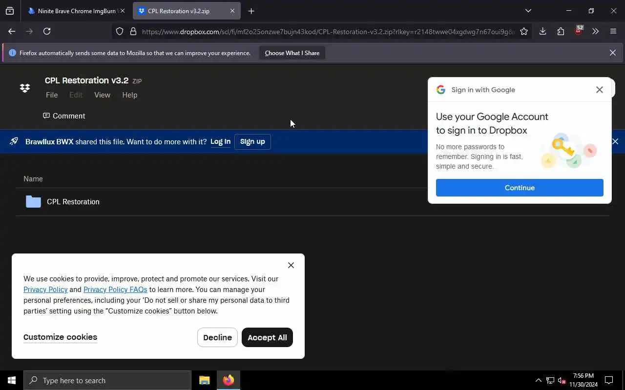Open the network status tray icon

(x=550, y=380)
